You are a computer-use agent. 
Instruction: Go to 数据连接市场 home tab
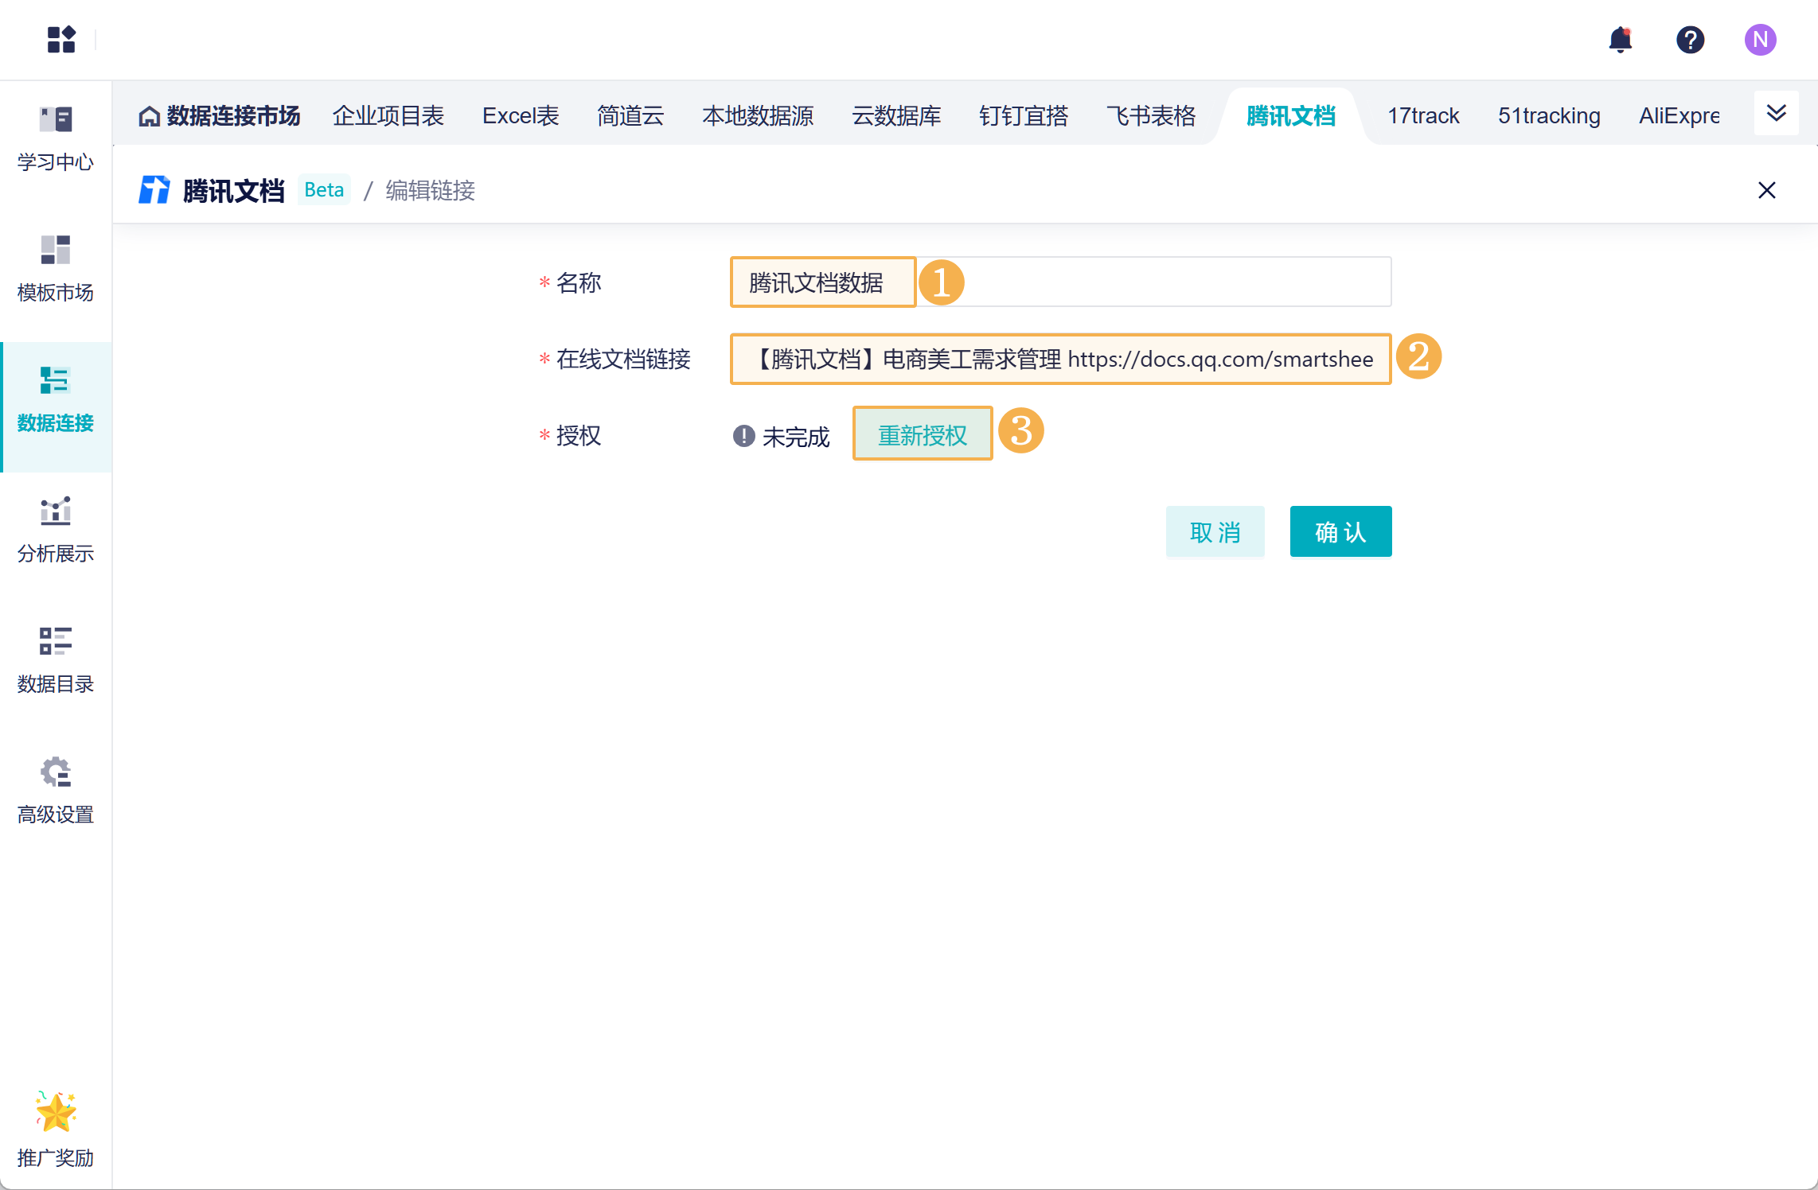220,116
